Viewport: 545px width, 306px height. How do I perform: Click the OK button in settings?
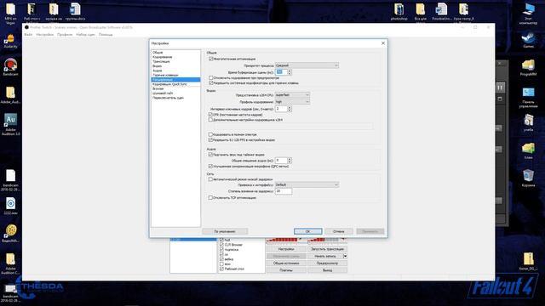click(x=308, y=231)
